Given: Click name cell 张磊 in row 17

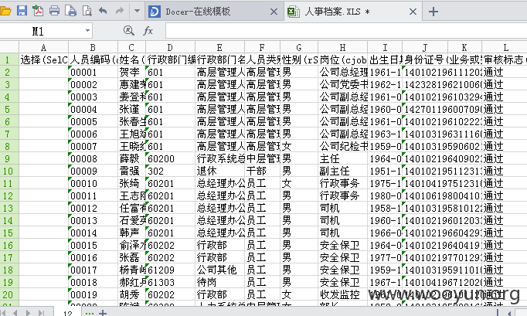Looking at the screenshot, I should coord(131,258).
